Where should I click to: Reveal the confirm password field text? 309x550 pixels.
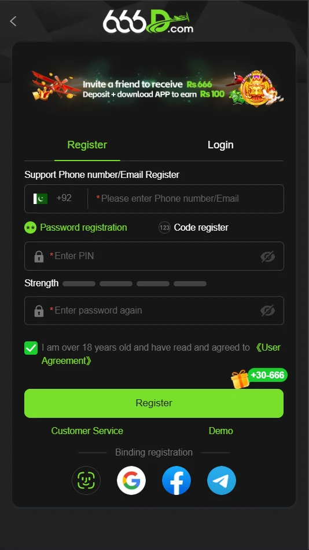pos(268,311)
